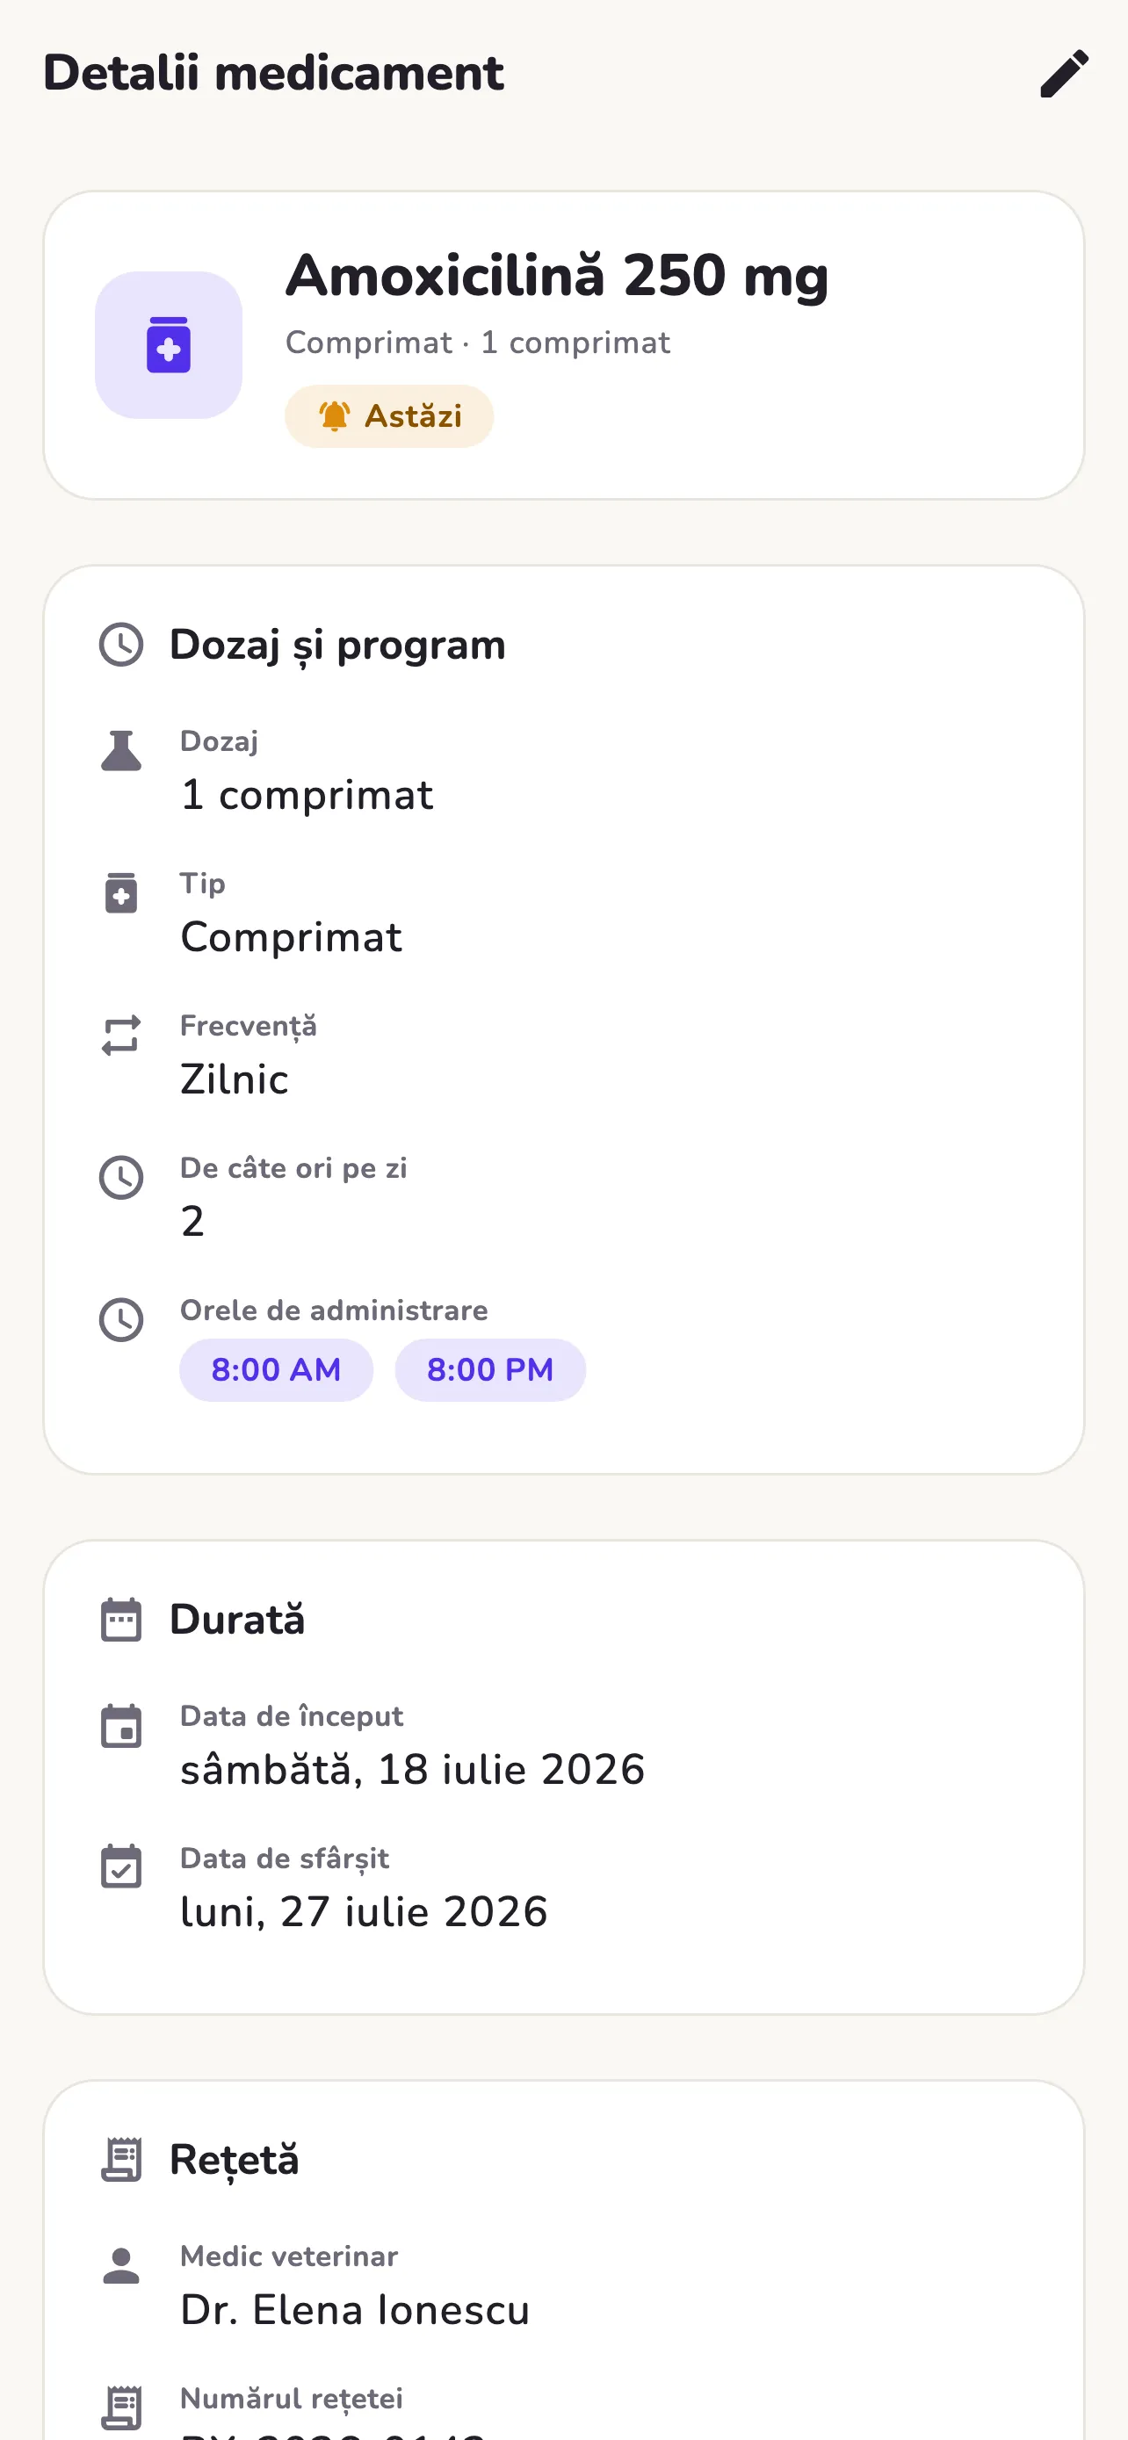Click the pill bottle icon beside Tip
The width and height of the screenshot is (1128, 2440).
click(121, 893)
